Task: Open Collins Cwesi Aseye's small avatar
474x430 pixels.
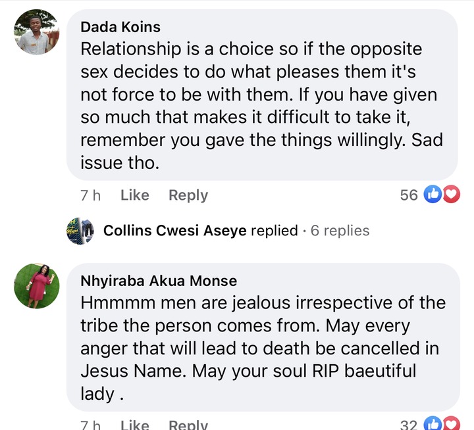Action: pos(80,231)
